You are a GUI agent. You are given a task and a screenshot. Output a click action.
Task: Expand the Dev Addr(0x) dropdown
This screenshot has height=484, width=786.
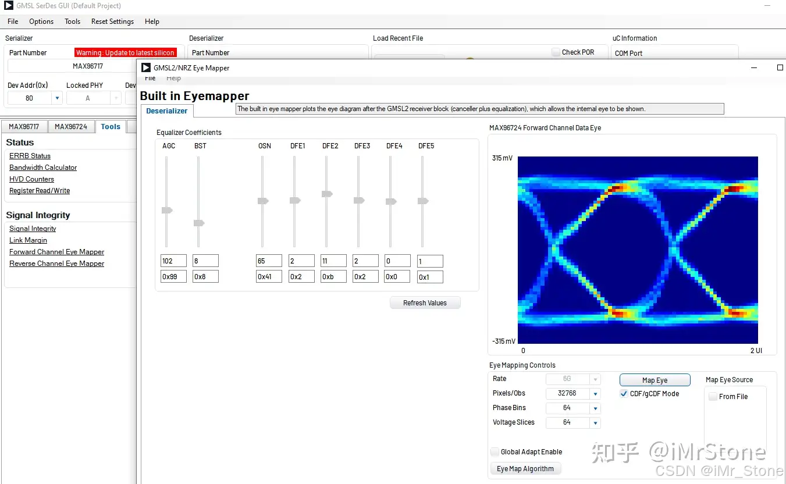click(x=57, y=98)
